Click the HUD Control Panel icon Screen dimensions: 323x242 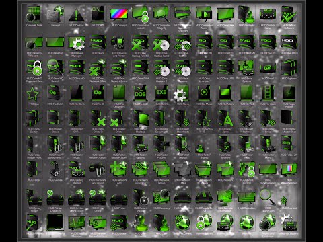click(268, 15)
